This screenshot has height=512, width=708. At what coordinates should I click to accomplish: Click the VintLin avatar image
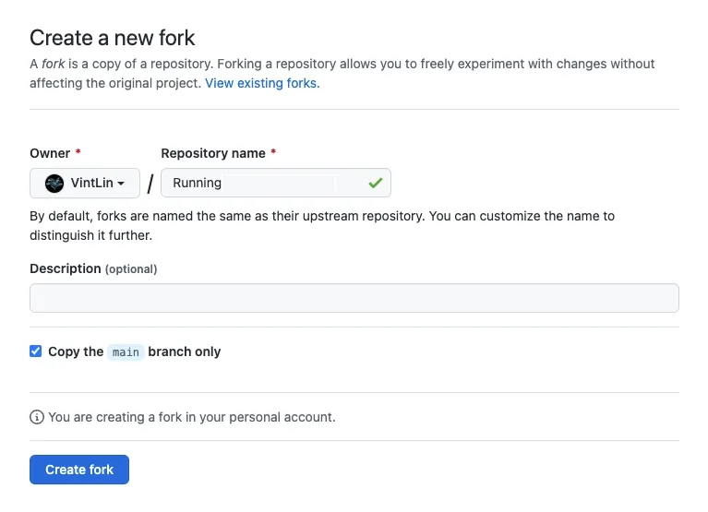(54, 184)
